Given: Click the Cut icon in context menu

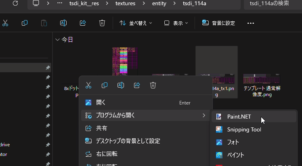Looking at the screenshot, I should tap(88, 85).
